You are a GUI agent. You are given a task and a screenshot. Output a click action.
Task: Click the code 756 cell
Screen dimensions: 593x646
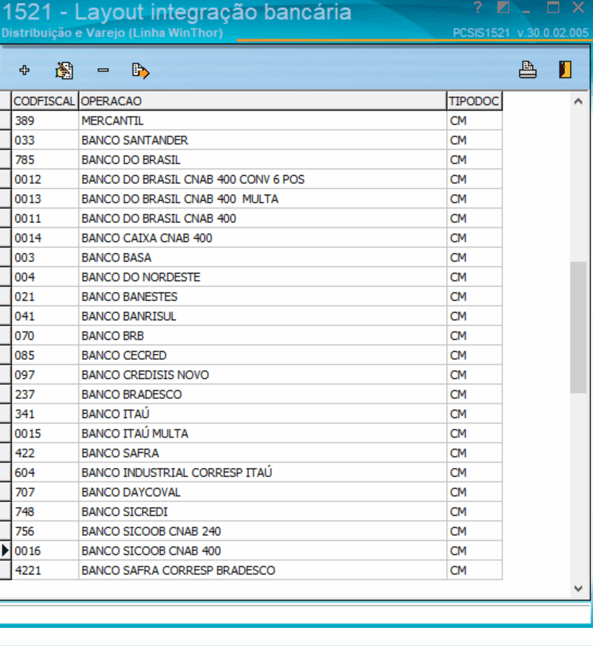tap(45, 531)
